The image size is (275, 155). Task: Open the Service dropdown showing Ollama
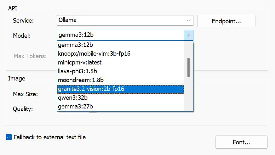(x=125, y=20)
